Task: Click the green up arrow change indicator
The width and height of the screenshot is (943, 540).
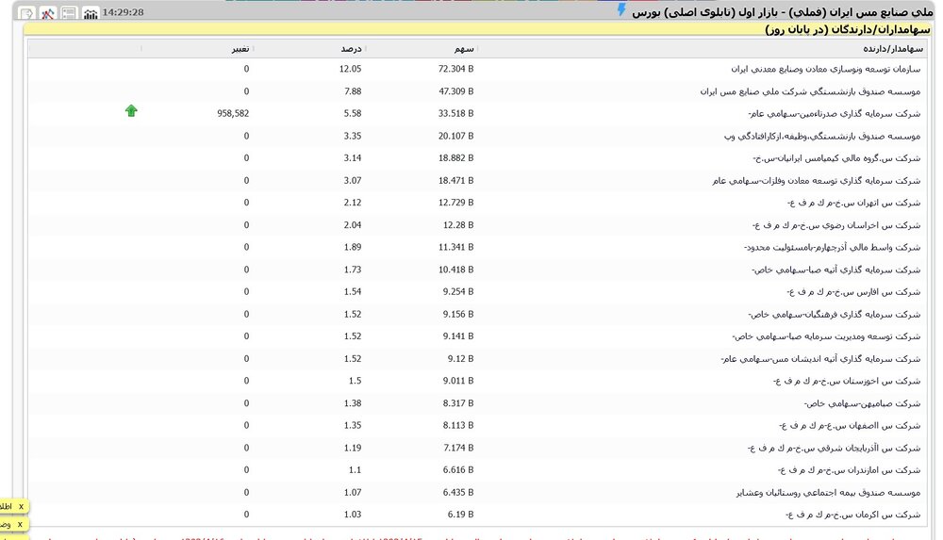Action: (x=131, y=111)
